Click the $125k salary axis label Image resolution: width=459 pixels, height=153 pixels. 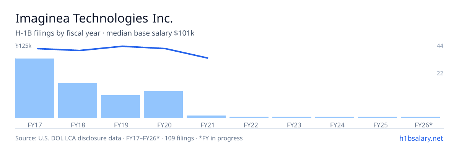tap(23, 46)
